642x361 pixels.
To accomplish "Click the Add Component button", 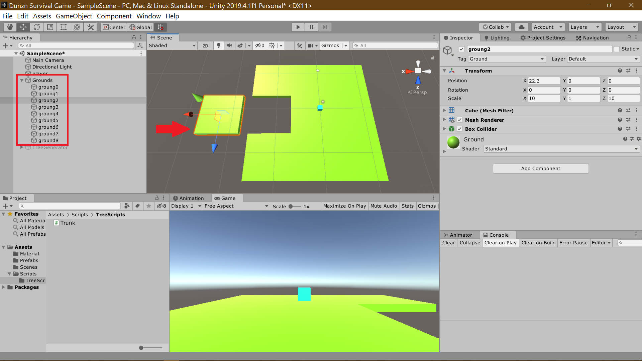I will point(540,168).
